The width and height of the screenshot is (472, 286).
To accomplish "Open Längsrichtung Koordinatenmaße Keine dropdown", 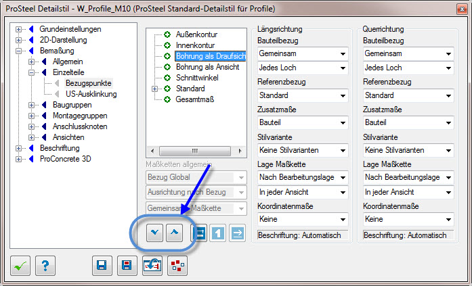I will click(303, 219).
